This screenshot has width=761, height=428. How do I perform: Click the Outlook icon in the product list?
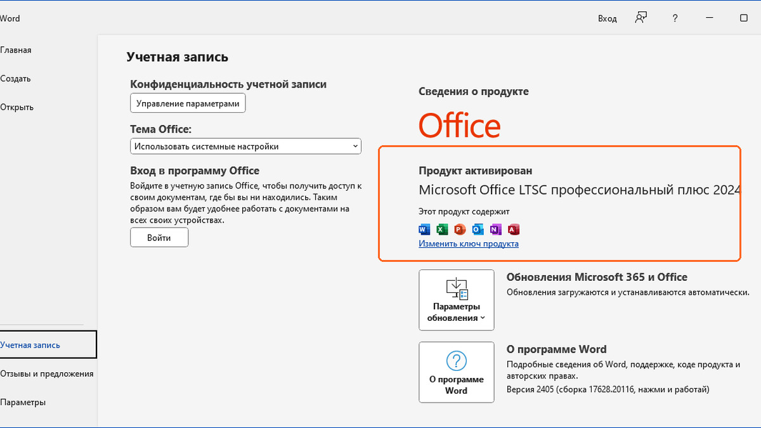pyautogui.click(x=478, y=230)
